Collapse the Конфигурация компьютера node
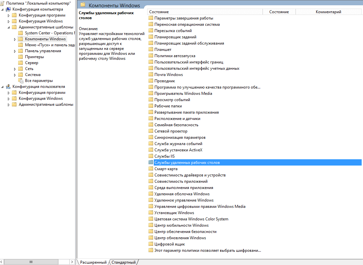This screenshot has width=363, height=265. tap(2, 10)
